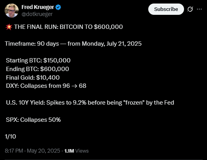
Task: Subscribe to Fred Krueger
Action: tap(166, 9)
